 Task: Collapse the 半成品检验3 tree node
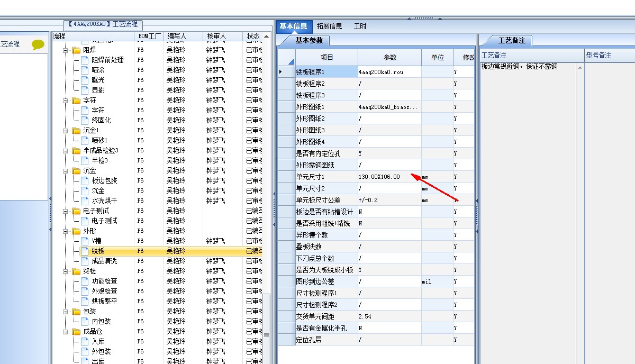click(66, 151)
